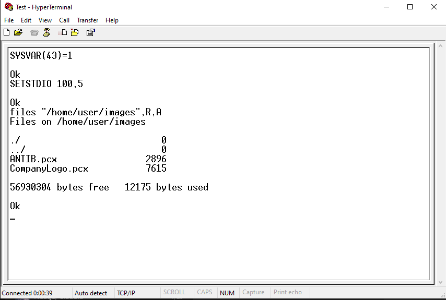
Task: Click the Call telephone toolbar icon
Action: tap(34, 33)
